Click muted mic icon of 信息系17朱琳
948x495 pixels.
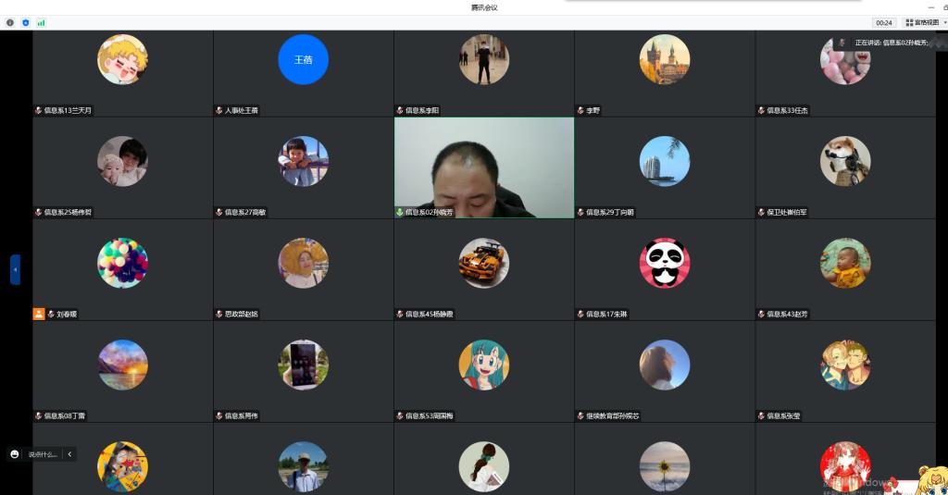pyautogui.click(x=580, y=314)
